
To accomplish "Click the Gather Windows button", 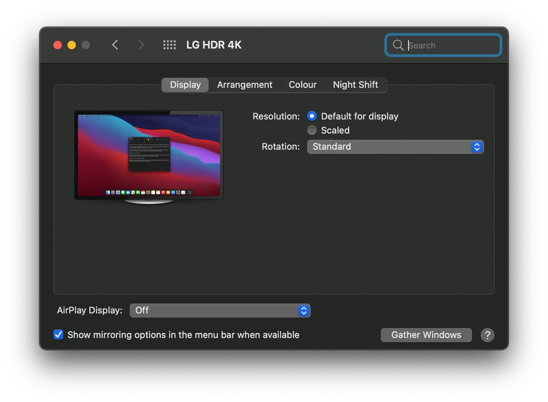I will [426, 335].
